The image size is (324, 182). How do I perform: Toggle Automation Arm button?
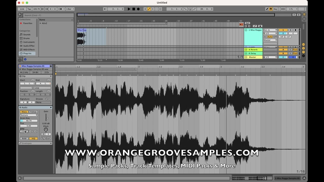pos(149,9)
